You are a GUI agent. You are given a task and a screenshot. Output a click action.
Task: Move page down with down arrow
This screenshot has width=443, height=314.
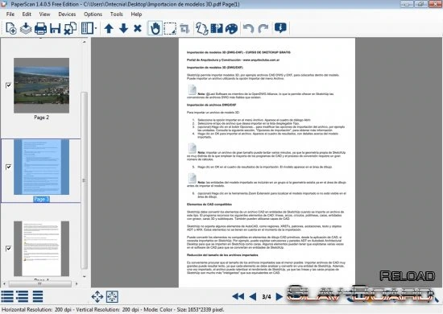[123, 28]
